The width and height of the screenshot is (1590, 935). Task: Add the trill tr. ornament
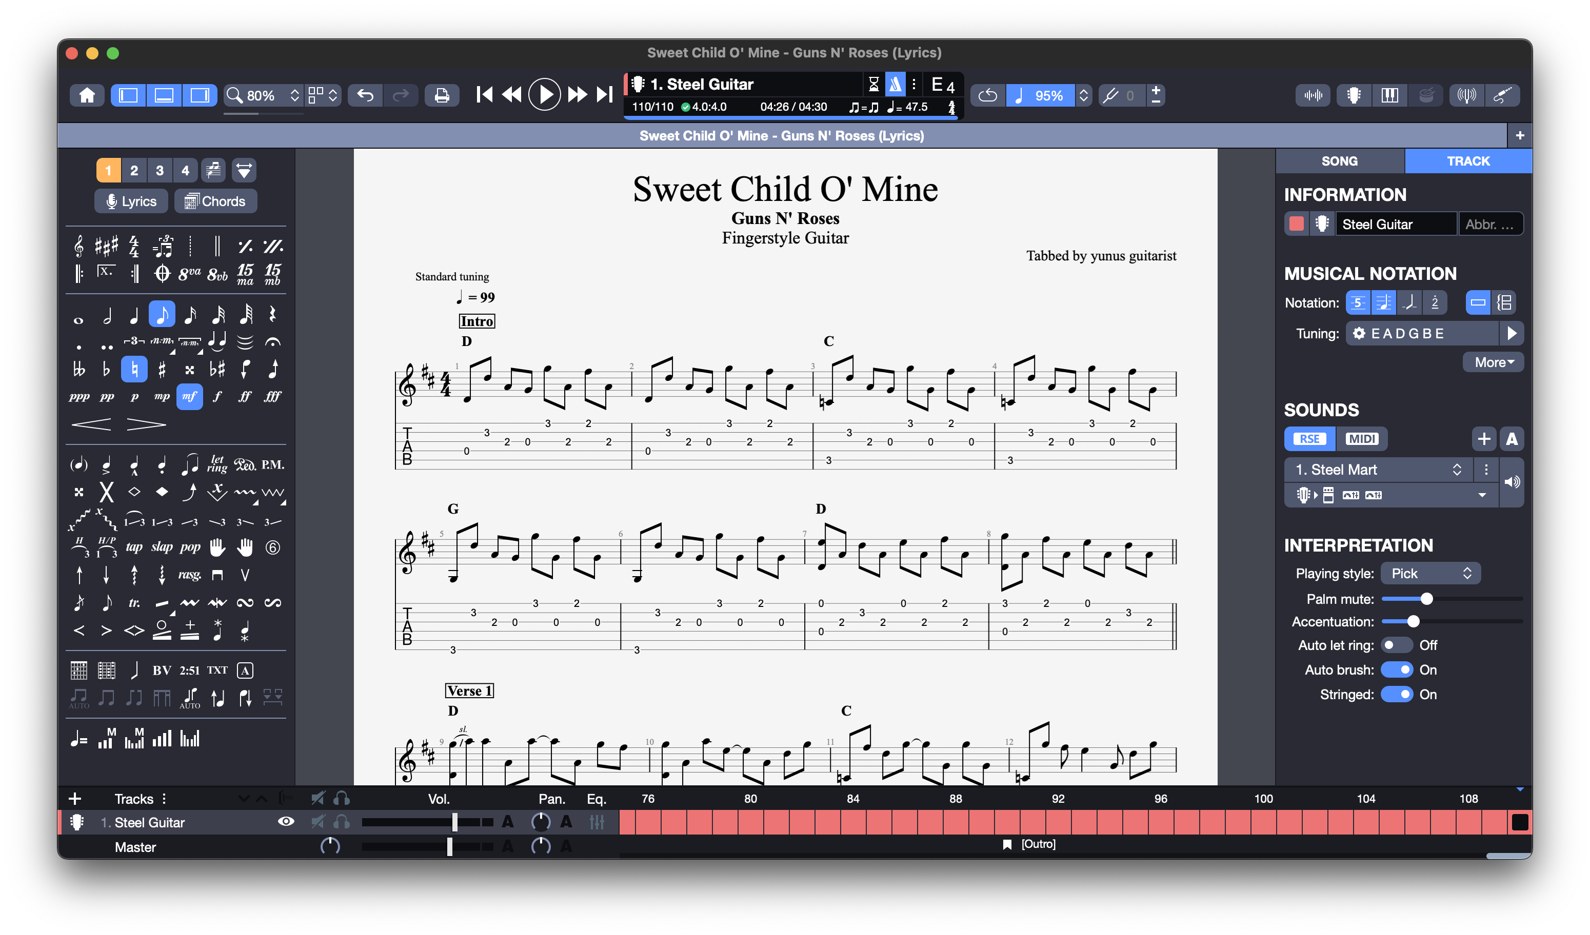[x=134, y=603]
